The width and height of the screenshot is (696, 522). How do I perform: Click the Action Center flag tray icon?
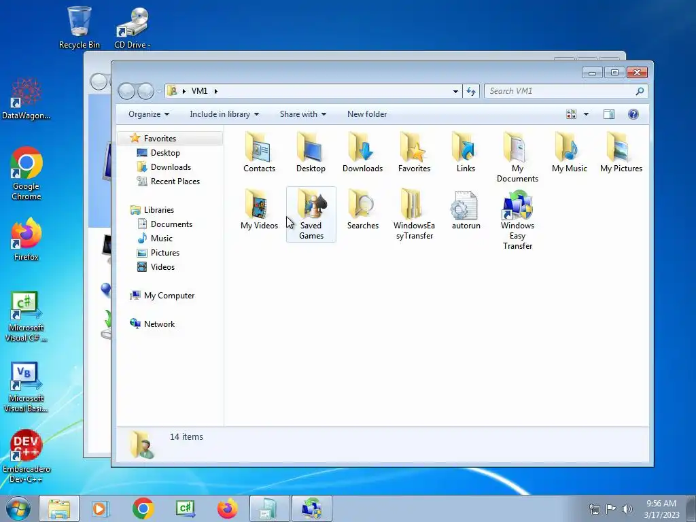tap(611, 509)
